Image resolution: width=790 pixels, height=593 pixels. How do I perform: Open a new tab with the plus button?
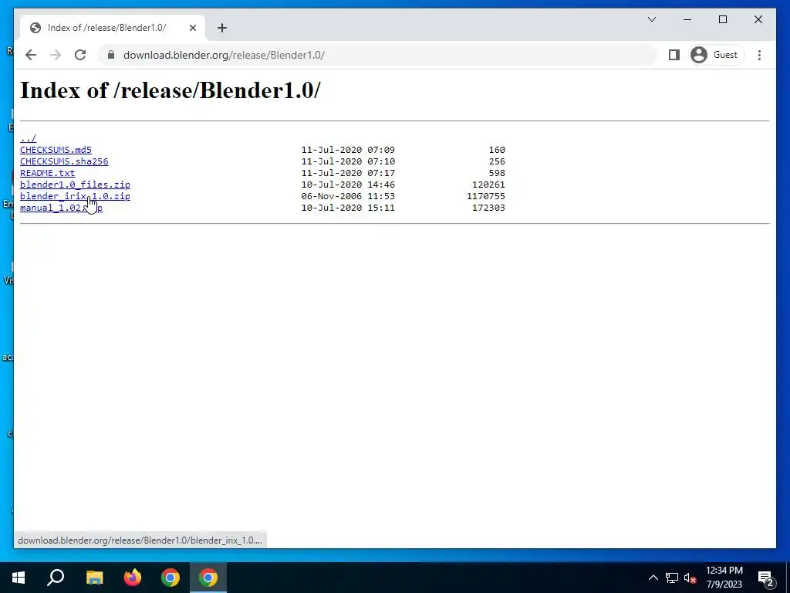(222, 28)
